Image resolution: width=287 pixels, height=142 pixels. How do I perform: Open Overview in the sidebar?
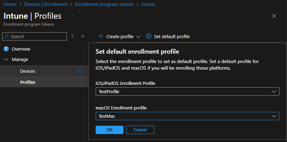tap(21, 49)
